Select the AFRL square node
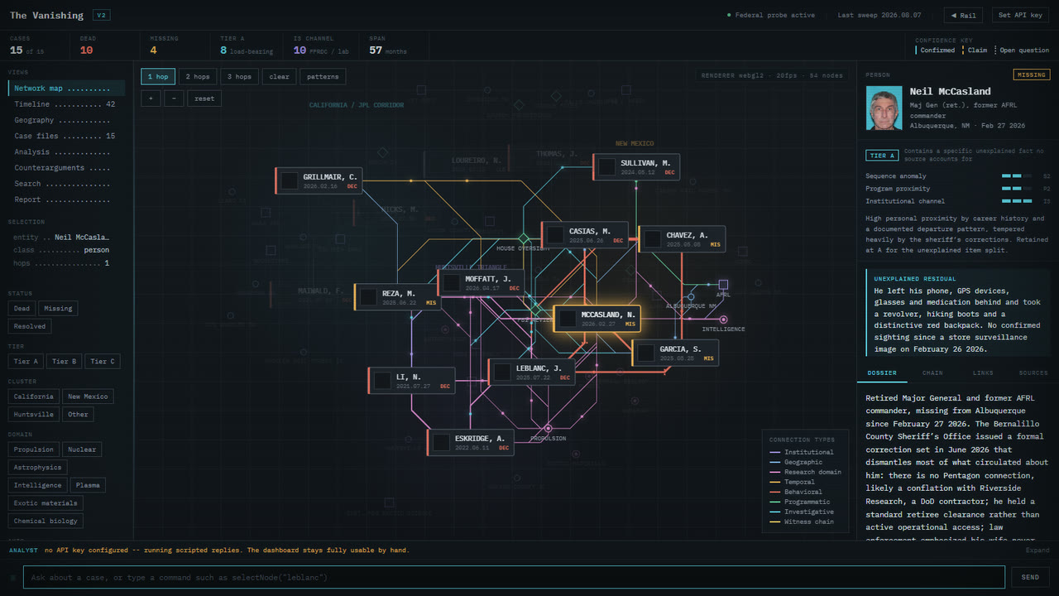This screenshot has height=596, width=1059. (723, 284)
